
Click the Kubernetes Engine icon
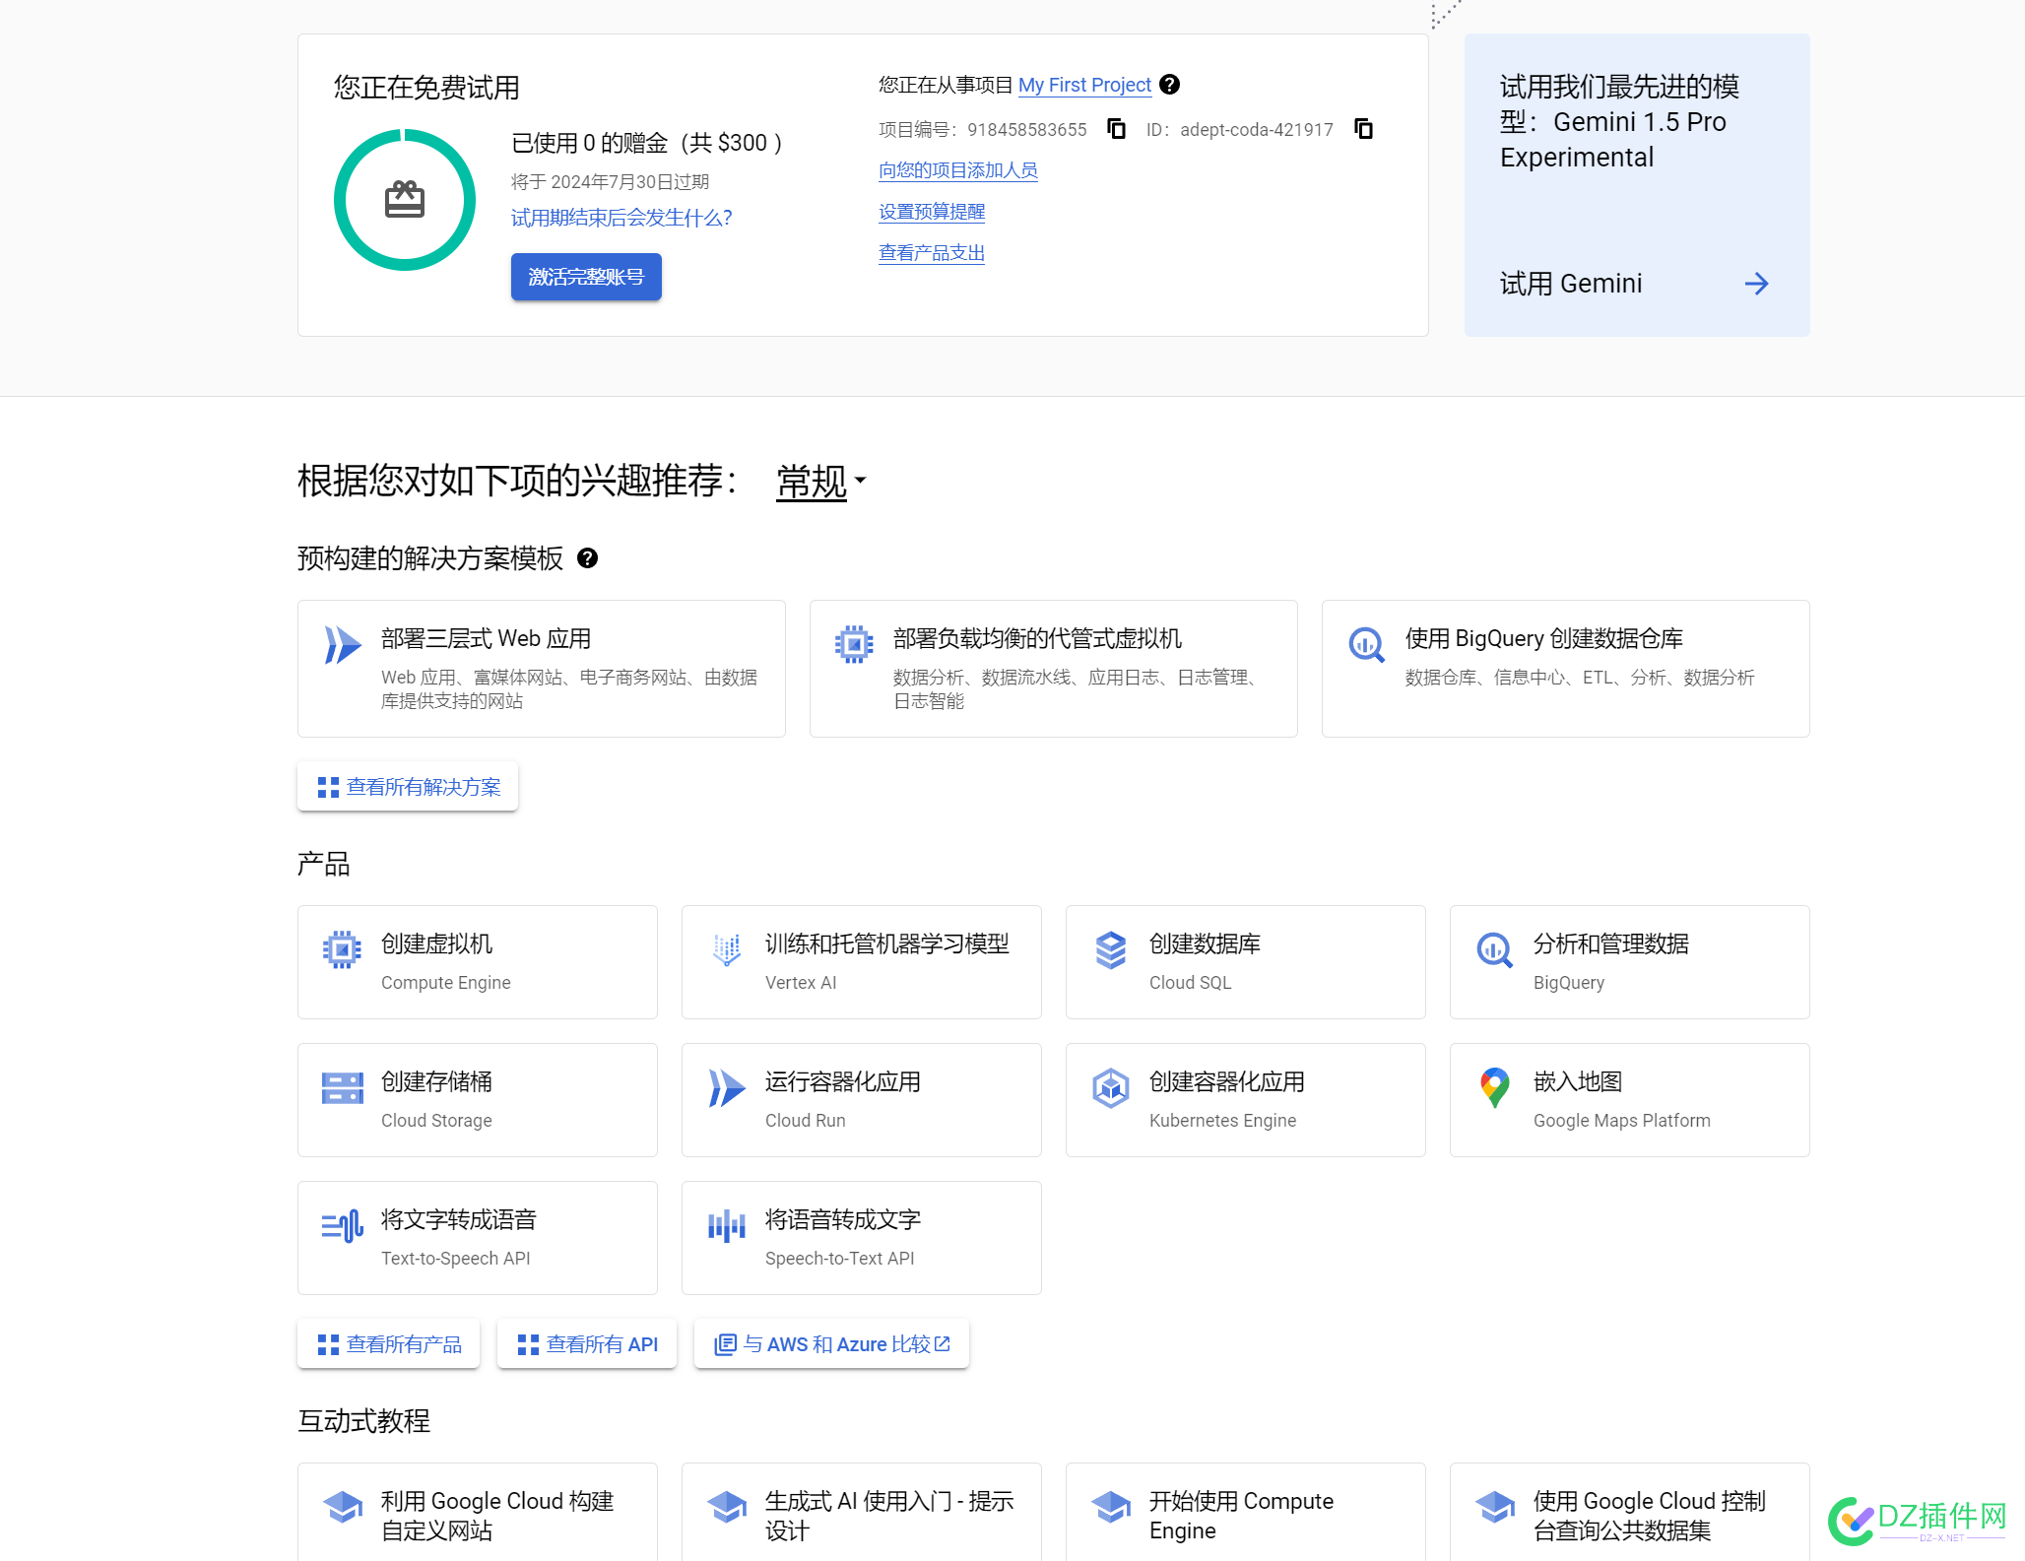tap(1110, 1087)
